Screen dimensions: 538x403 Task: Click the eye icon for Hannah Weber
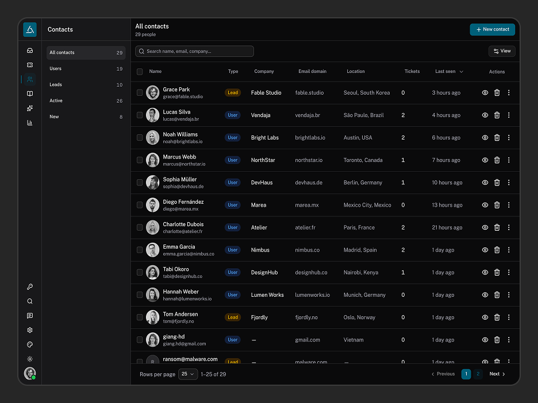pos(485,294)
